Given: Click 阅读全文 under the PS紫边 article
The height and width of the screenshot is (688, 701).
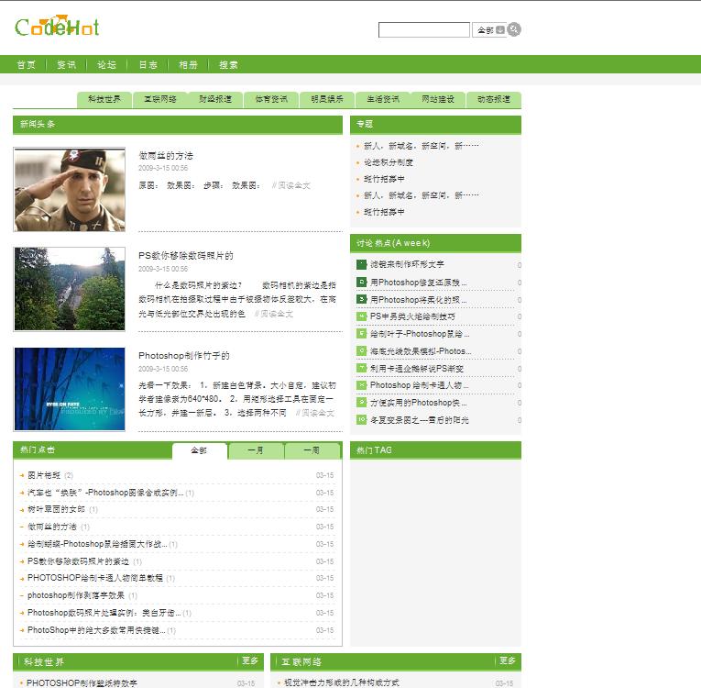Looking at the screenshot, I should 274,314.
